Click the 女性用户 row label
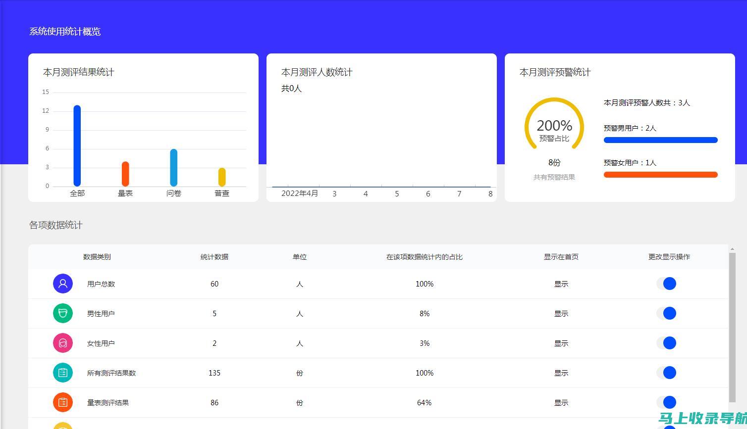 (x=101, y=343)
